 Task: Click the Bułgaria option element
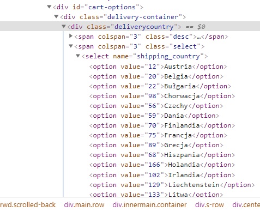click(x=160, y=86)
